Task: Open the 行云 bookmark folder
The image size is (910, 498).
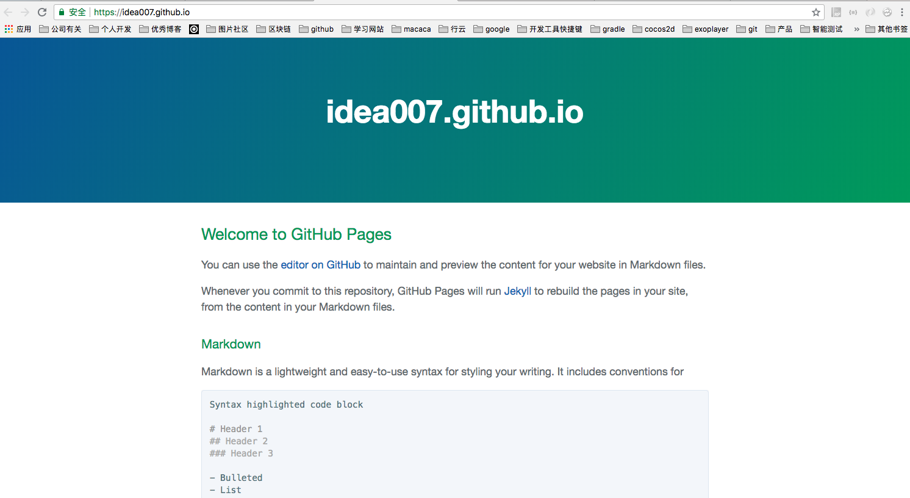Action: (x=453, y=29)
